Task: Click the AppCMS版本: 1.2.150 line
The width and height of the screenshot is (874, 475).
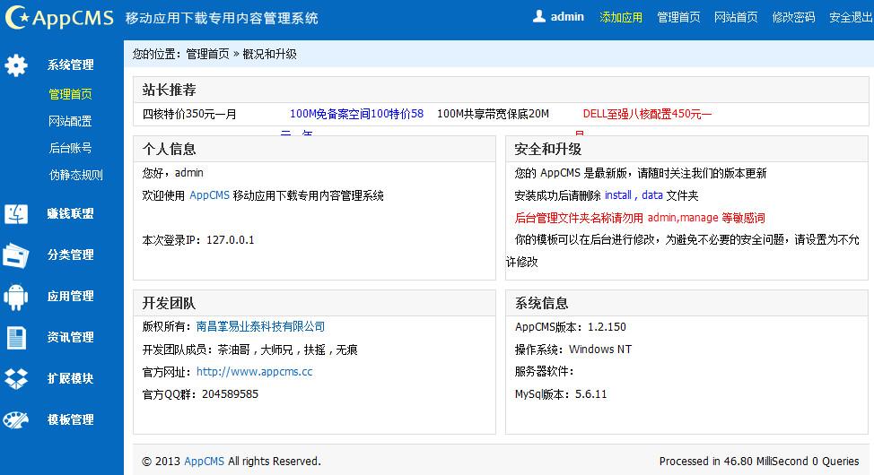Action: pos(570,327)
